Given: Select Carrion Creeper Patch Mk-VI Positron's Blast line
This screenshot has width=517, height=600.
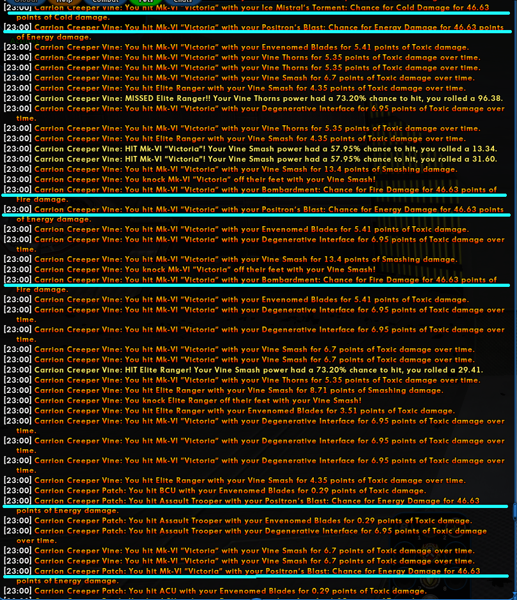Looking at the screenshot, I should pyautogui.click(x=242, y=576).
